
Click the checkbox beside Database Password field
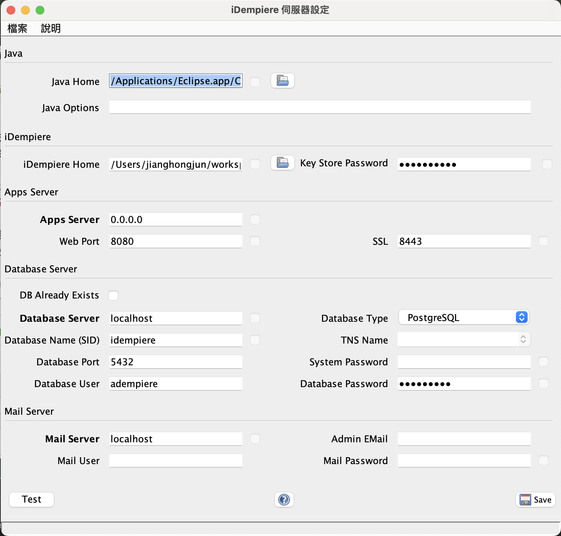click(544, 383)
